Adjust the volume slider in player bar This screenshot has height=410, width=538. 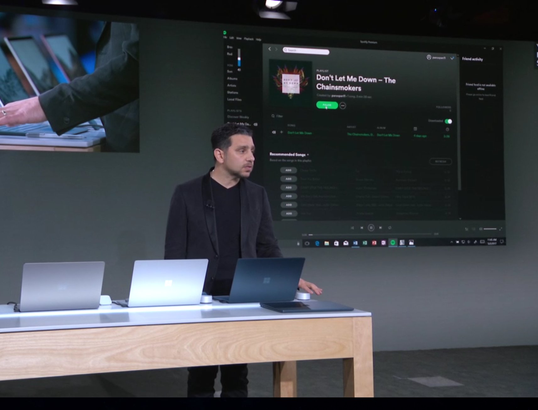[490, 229]
